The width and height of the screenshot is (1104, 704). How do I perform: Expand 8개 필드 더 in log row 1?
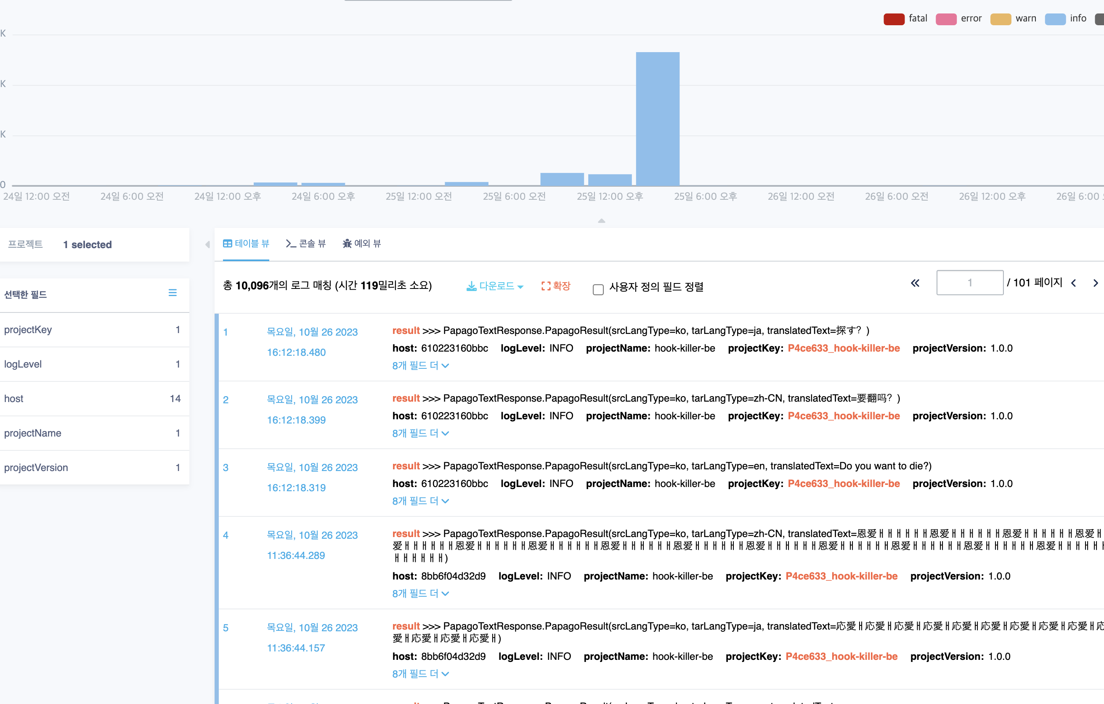click(420, 365)
